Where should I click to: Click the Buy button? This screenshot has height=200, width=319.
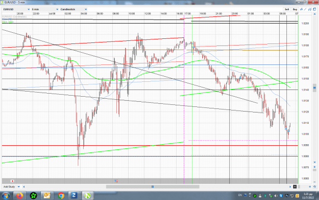tap(295, 9)
